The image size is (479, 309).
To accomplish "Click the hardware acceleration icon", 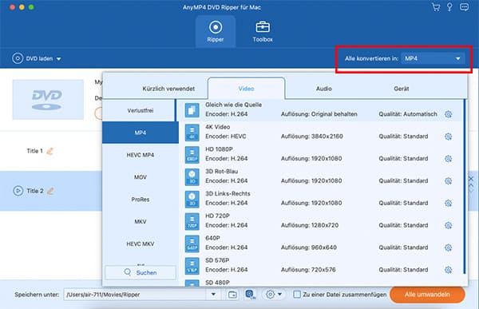I will coord(250,295).
